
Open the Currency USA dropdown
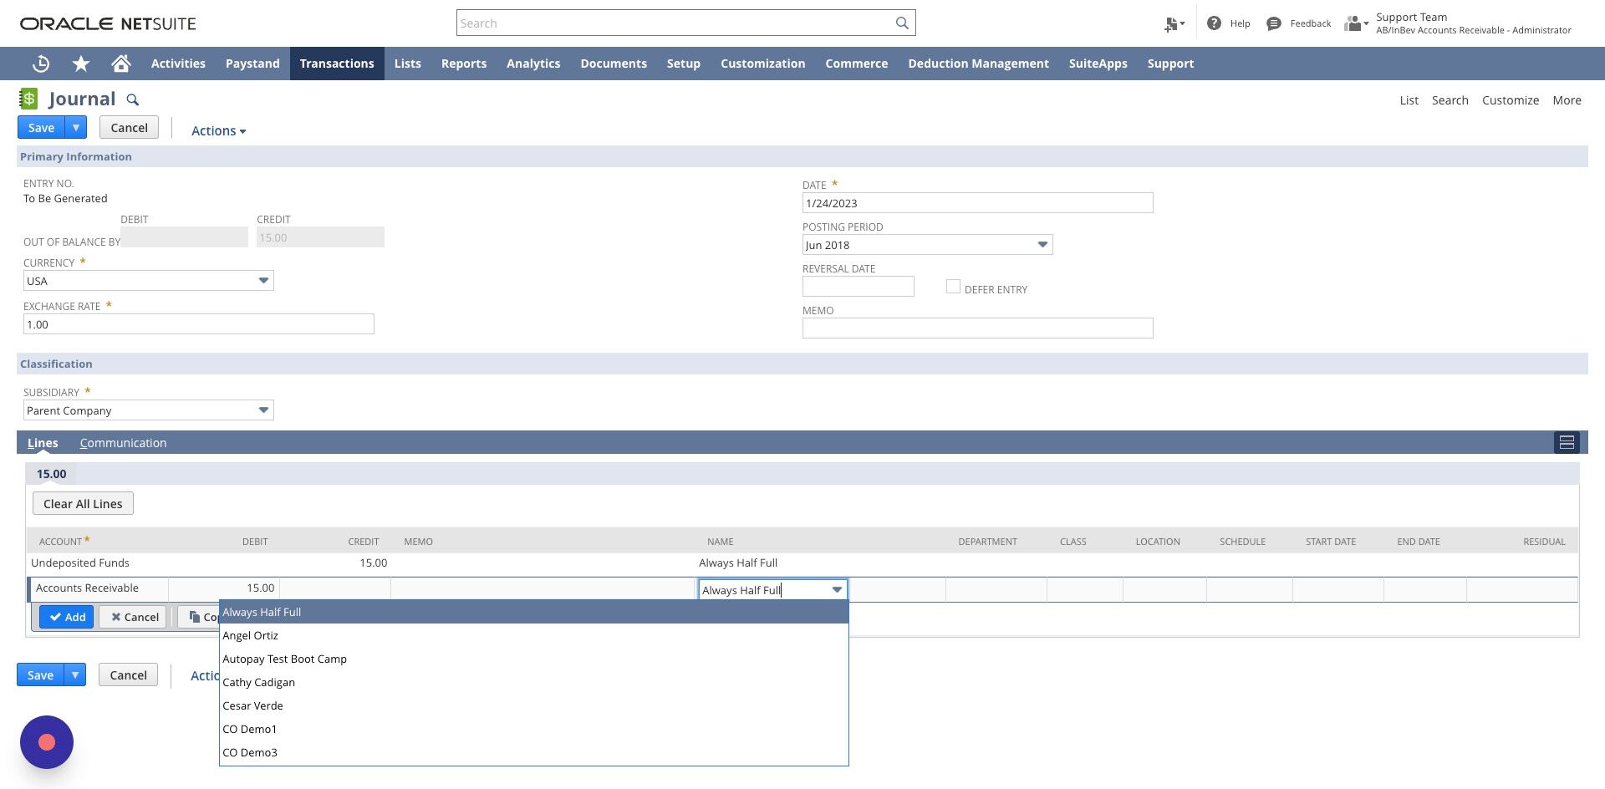263,281
